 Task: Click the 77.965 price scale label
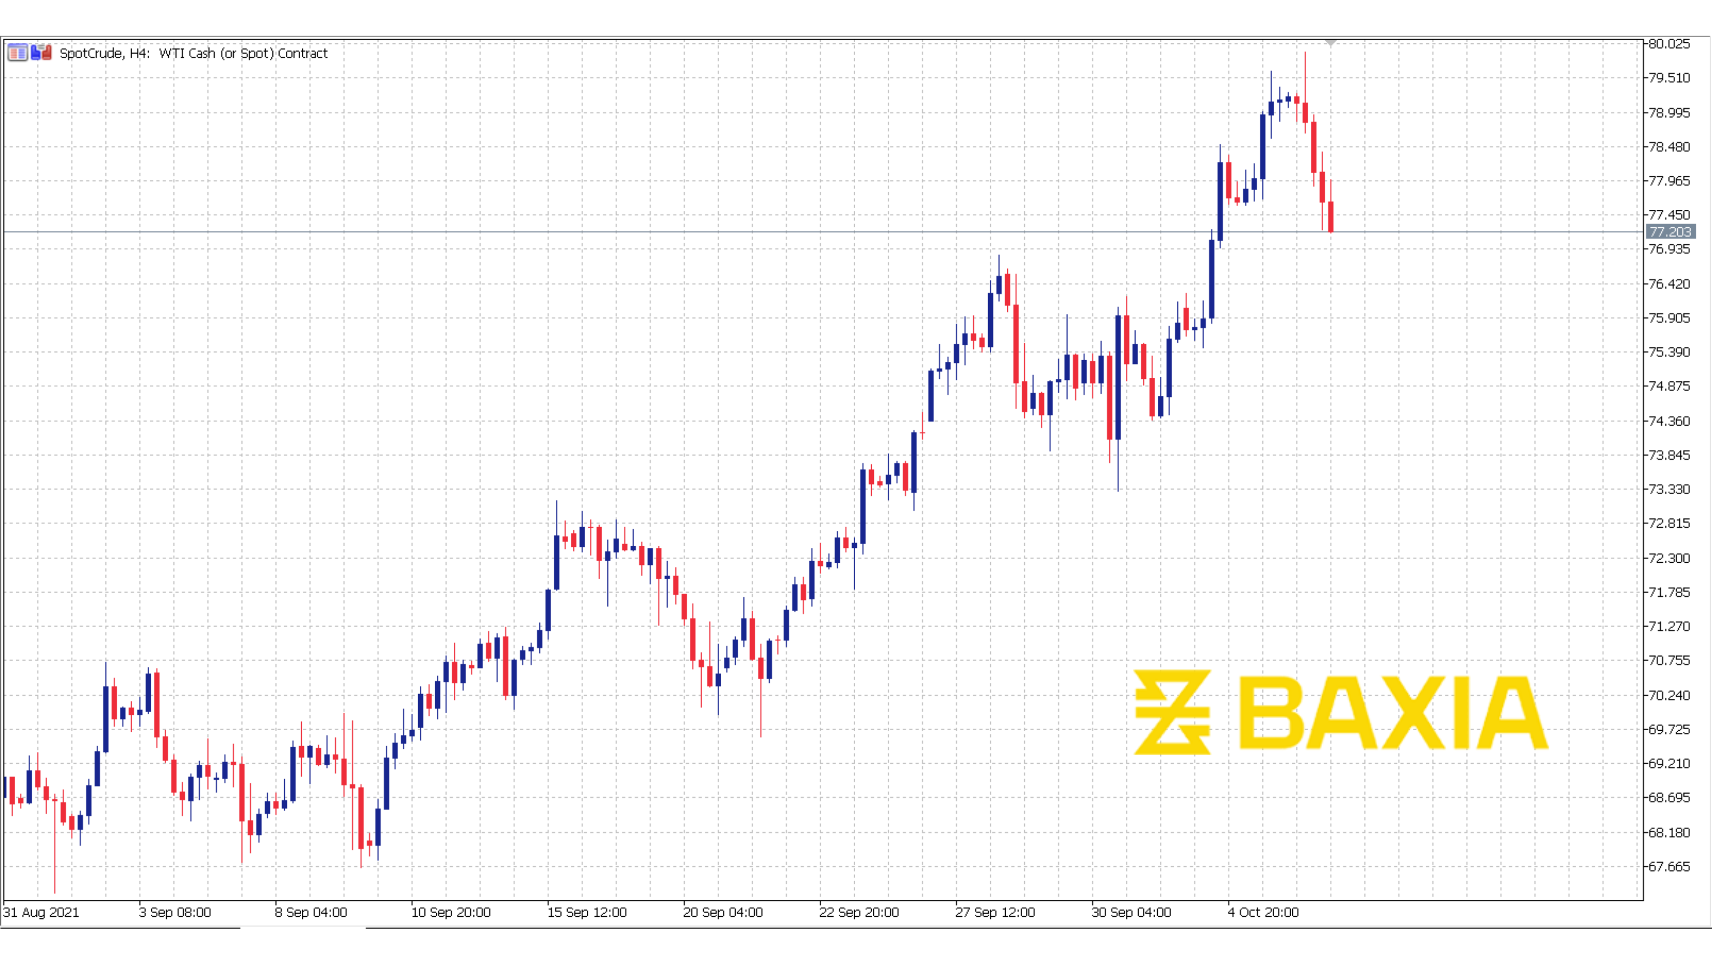click(1669, 181)
